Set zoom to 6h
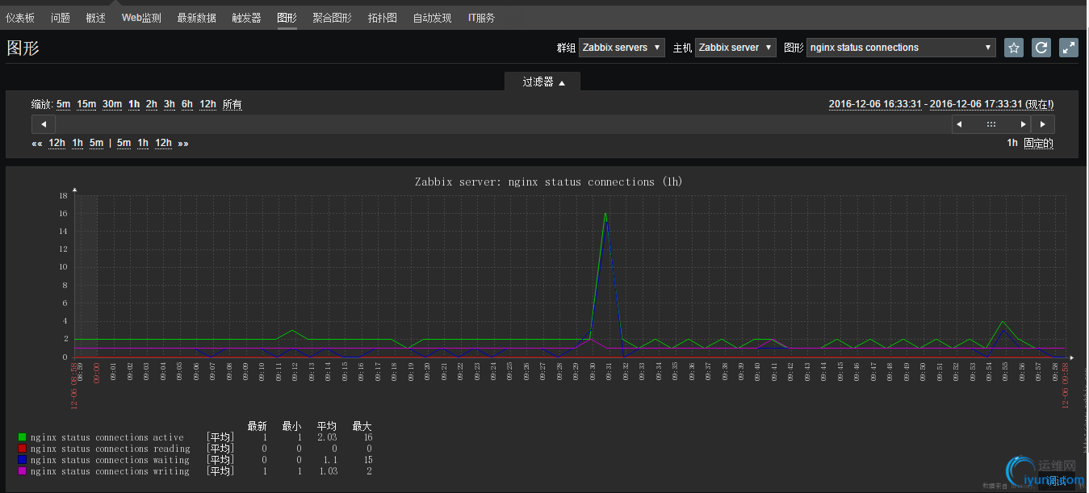This screenshot has height=493, width=1089. pos(187,104)
